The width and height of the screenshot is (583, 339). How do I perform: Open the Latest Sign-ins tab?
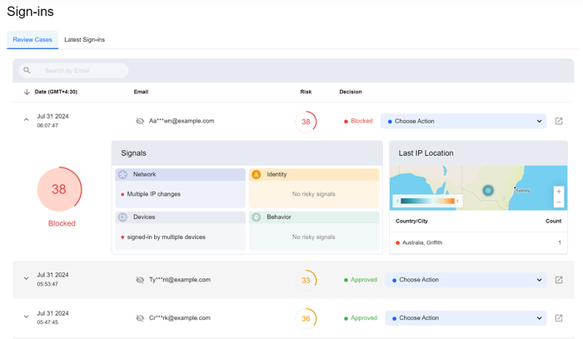tap(84, 39)
